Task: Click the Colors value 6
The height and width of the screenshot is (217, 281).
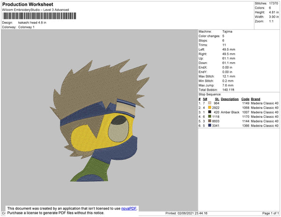Action: (270, 8)
